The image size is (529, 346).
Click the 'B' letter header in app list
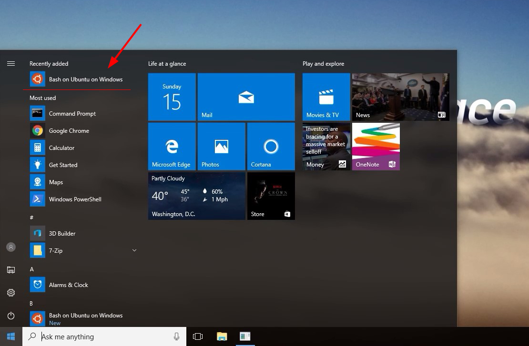[31, 304]
